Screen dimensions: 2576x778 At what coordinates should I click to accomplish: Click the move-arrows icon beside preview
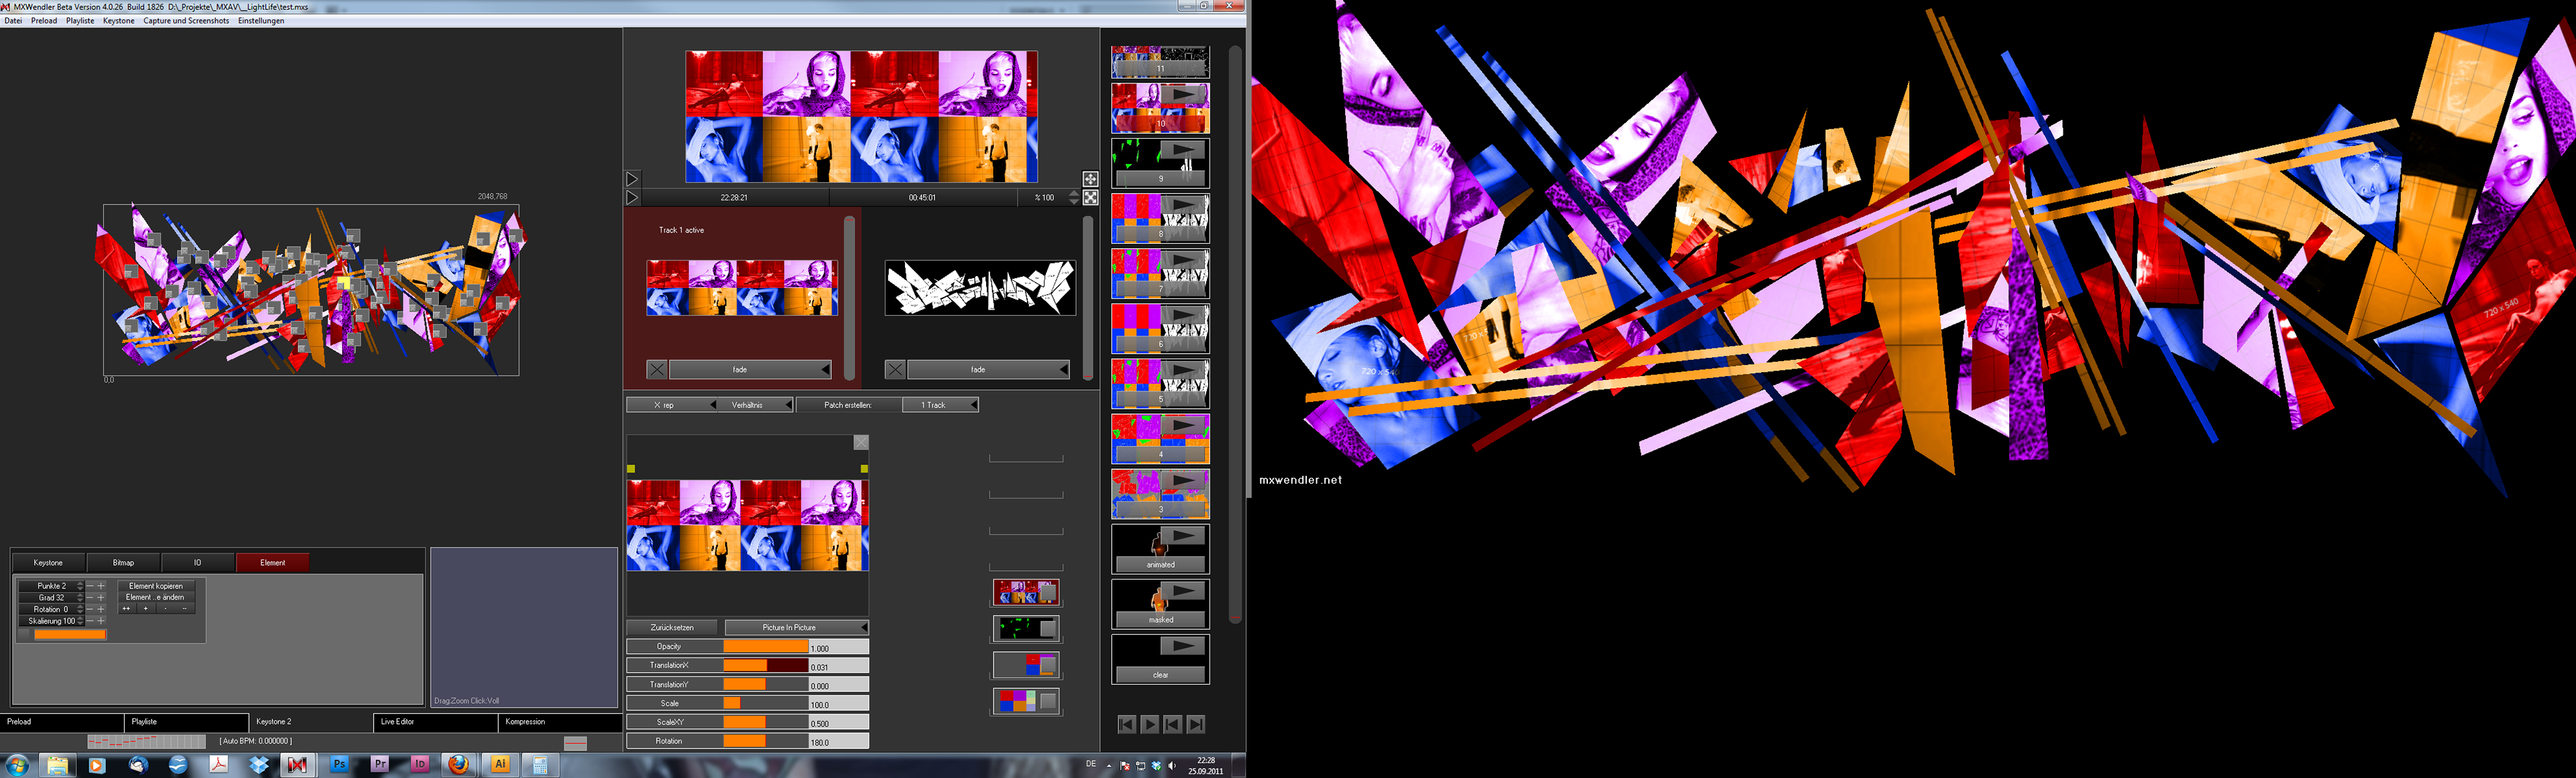pos(1090,179)
